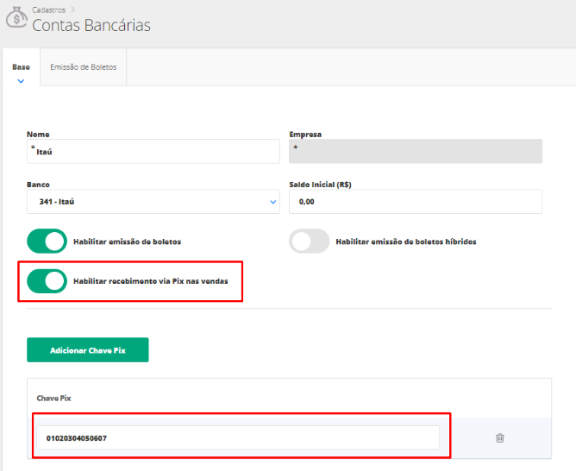This screenshot has width=576, height=471.
Task: Click the Nome field label
Action: (38, 134)
